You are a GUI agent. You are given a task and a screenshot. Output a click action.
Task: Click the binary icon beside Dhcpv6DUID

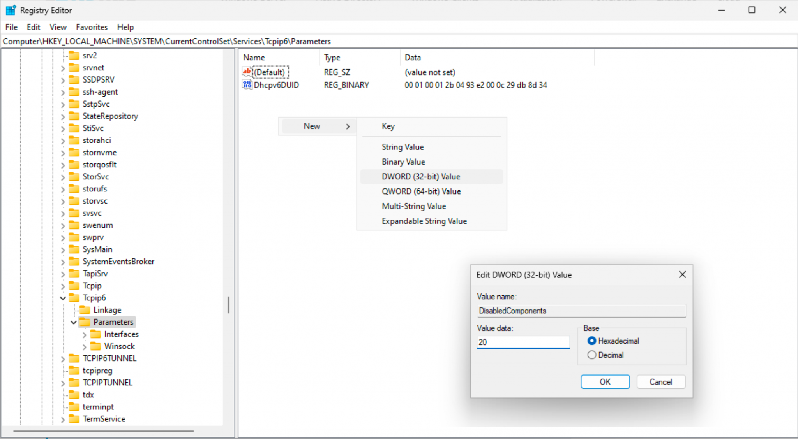point(247,84)
